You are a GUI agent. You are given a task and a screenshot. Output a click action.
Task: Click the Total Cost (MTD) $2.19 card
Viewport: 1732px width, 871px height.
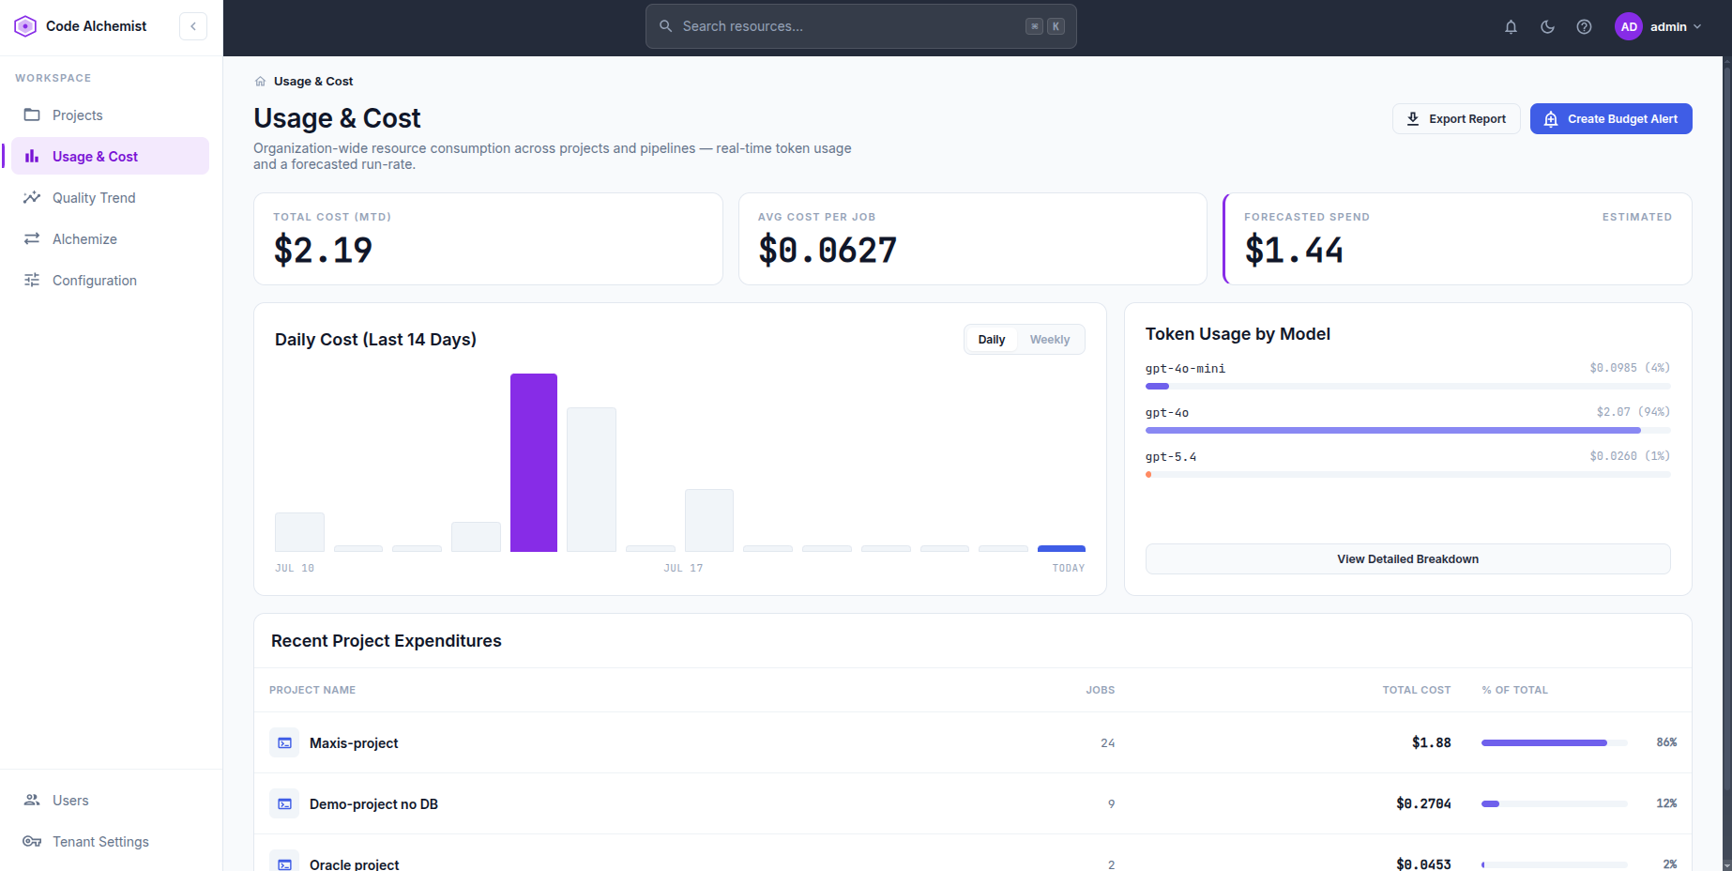tap(488, 238)
